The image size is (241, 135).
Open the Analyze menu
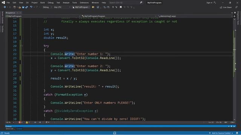tap(66, 3)
